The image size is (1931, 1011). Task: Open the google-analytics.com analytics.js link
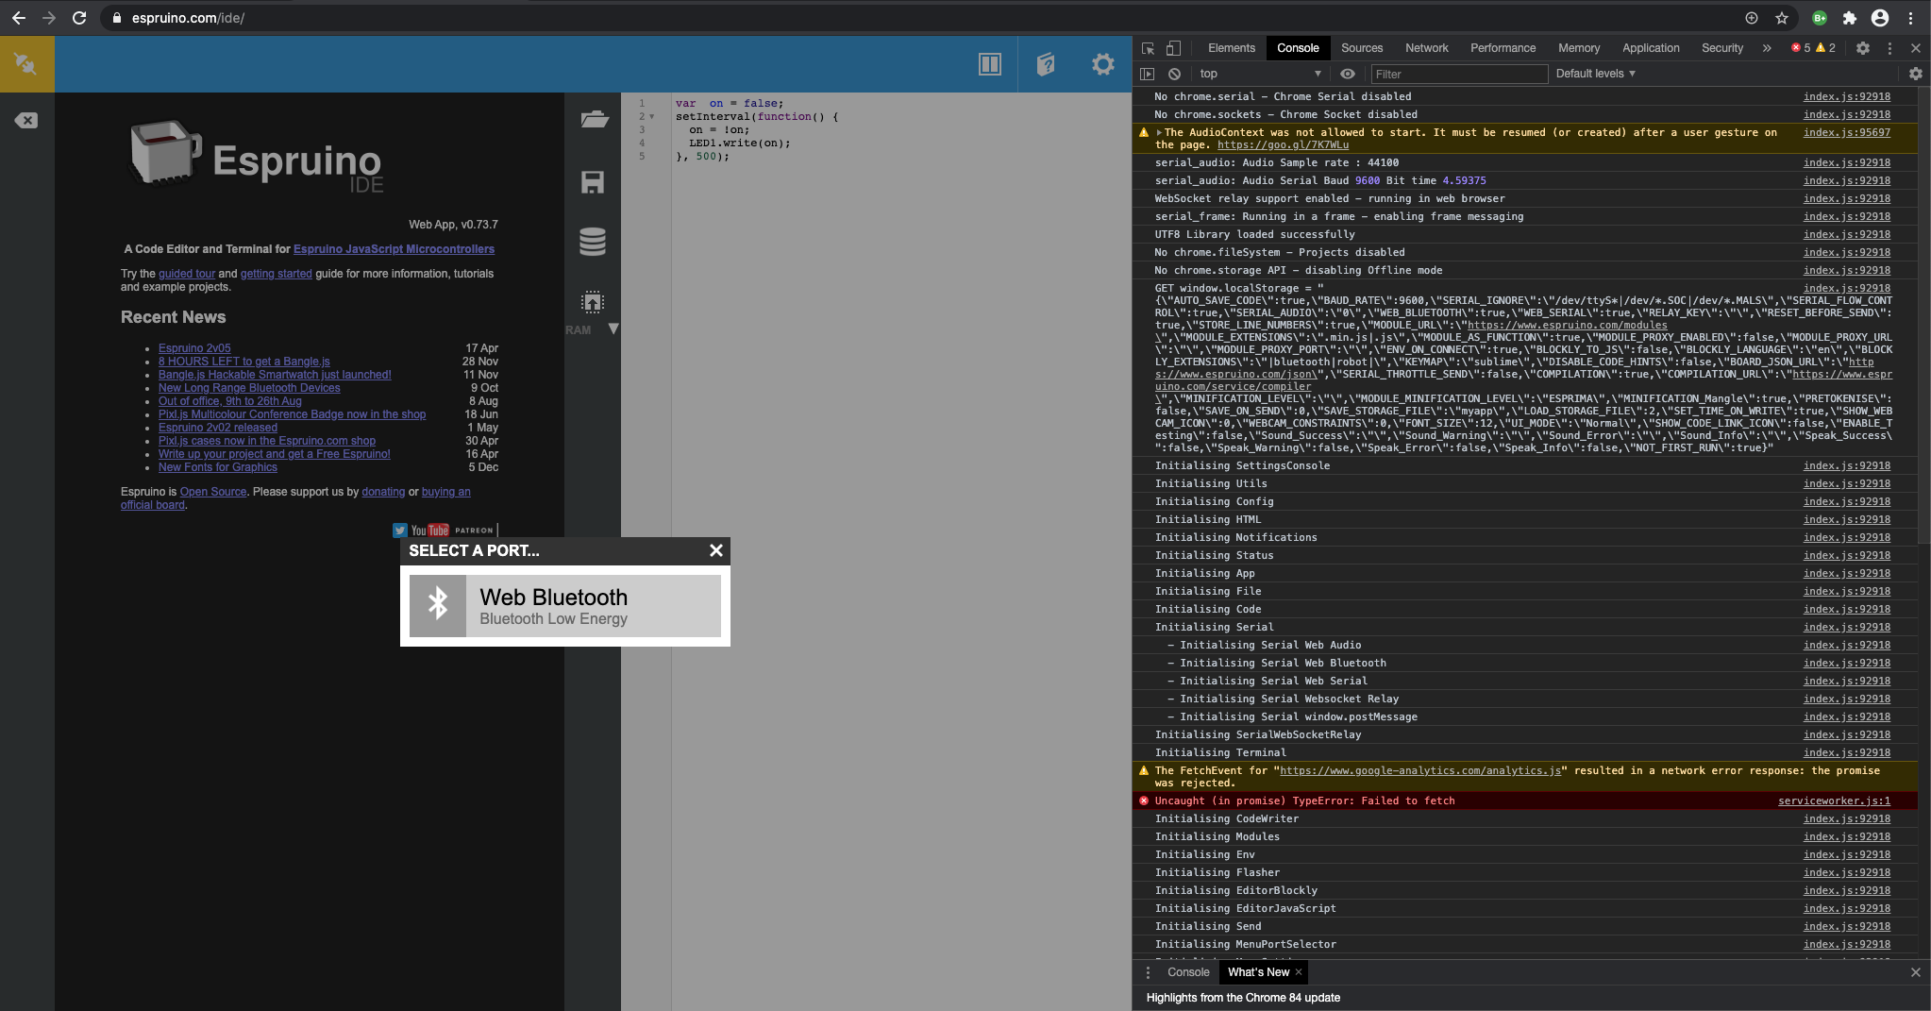[1420, 771]
